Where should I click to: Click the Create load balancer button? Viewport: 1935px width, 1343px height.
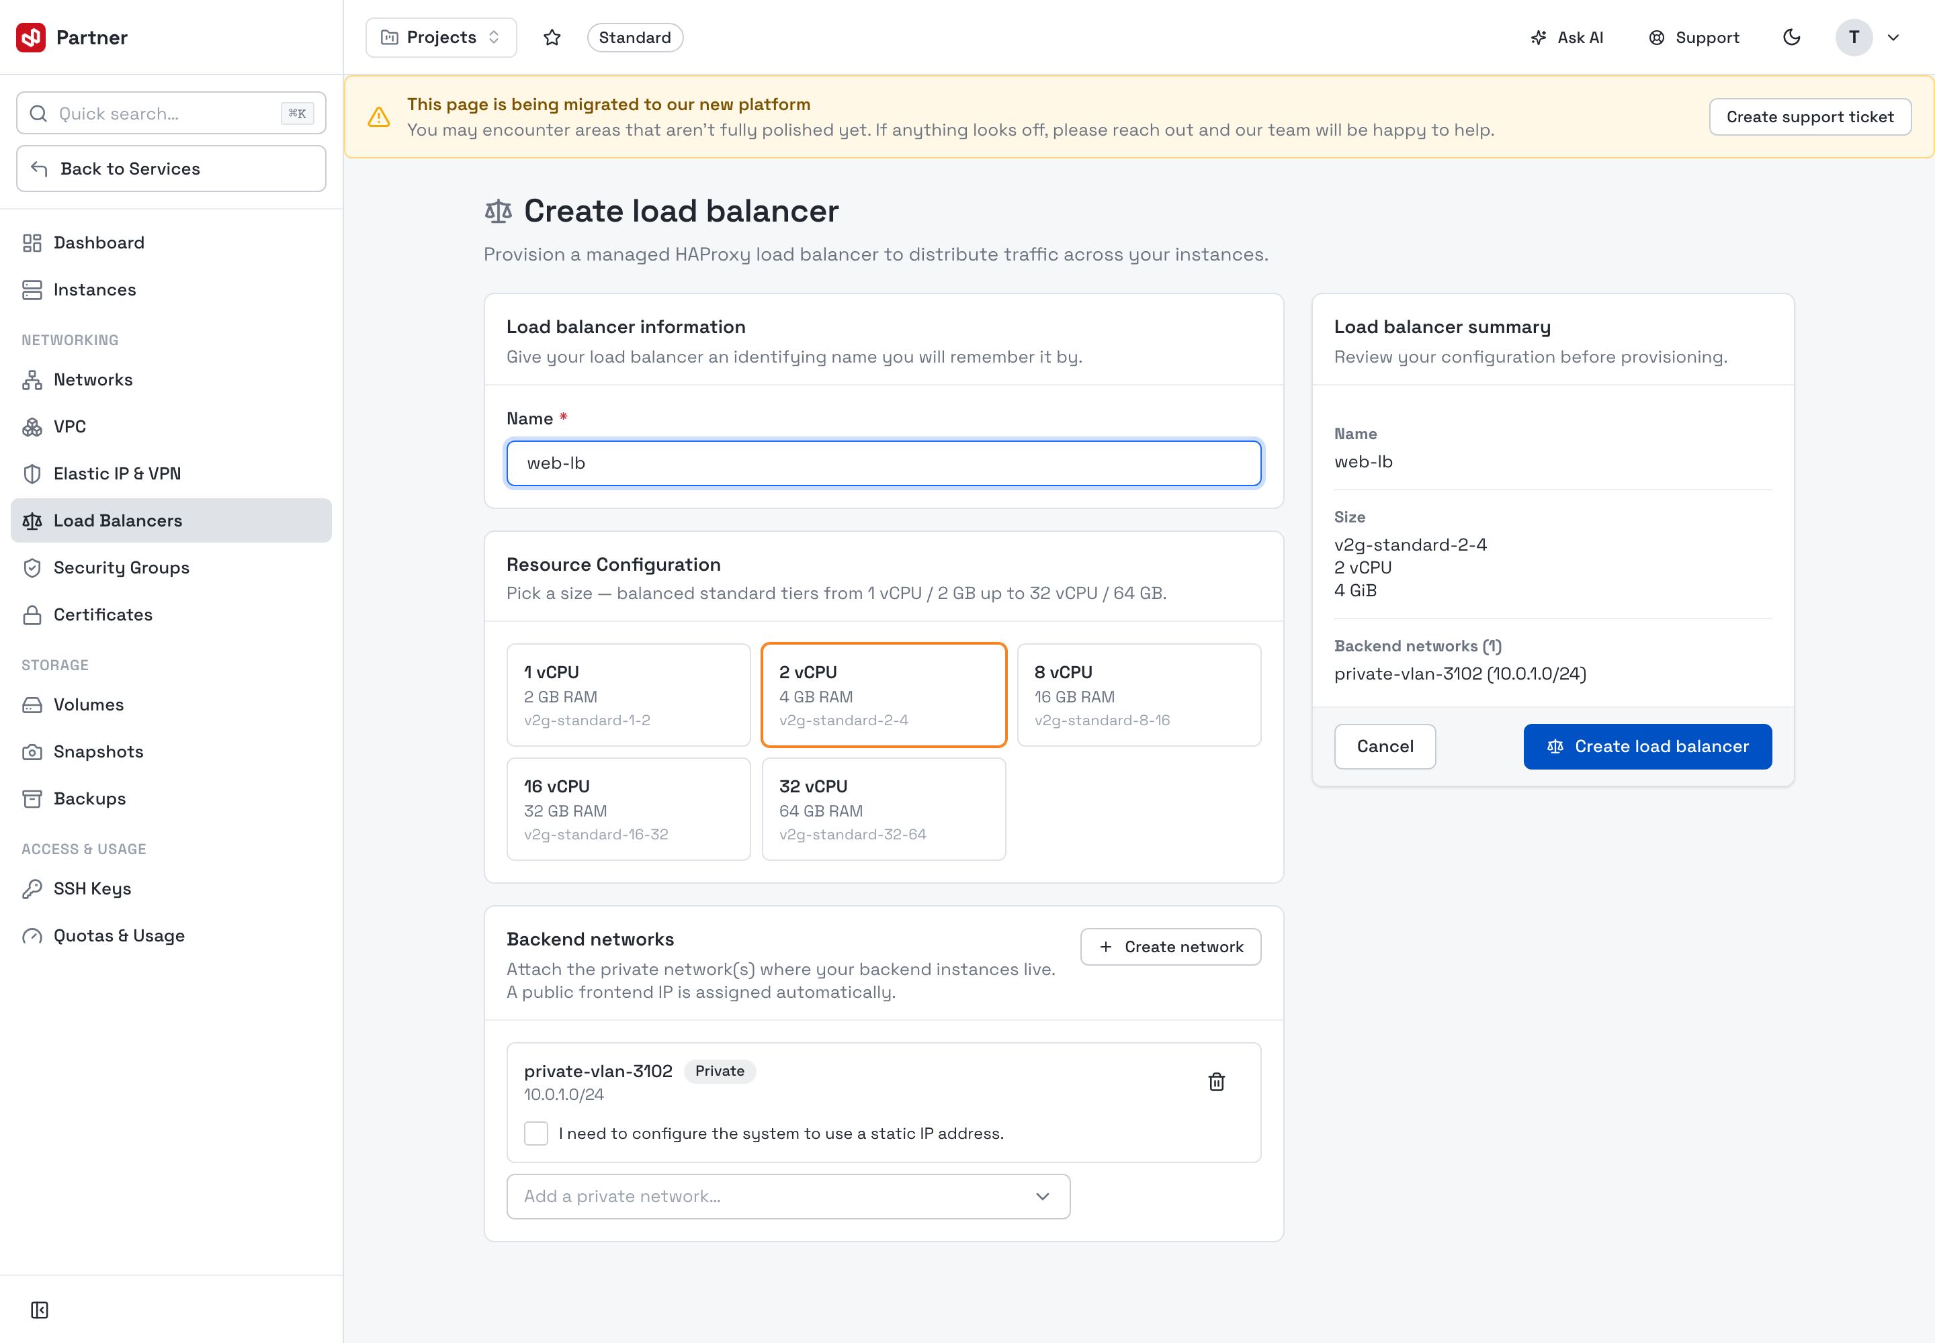point(1648,747)
